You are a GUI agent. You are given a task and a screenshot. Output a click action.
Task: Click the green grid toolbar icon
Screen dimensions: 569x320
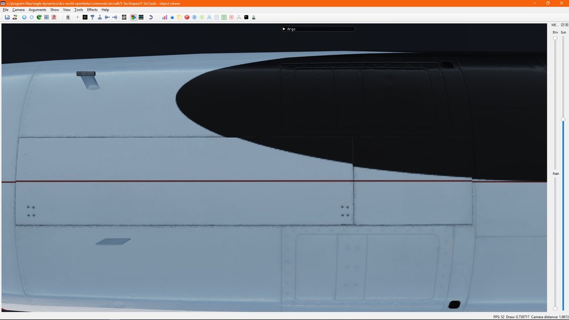coord(224,17)
